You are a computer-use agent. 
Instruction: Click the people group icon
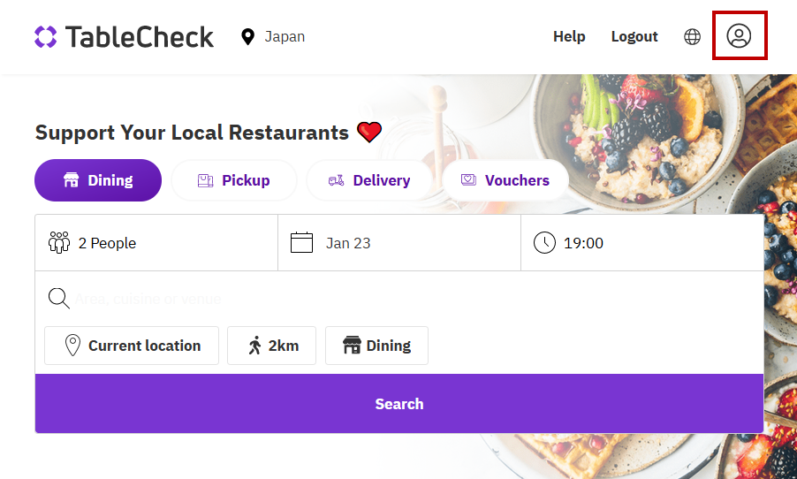[59, 242]
